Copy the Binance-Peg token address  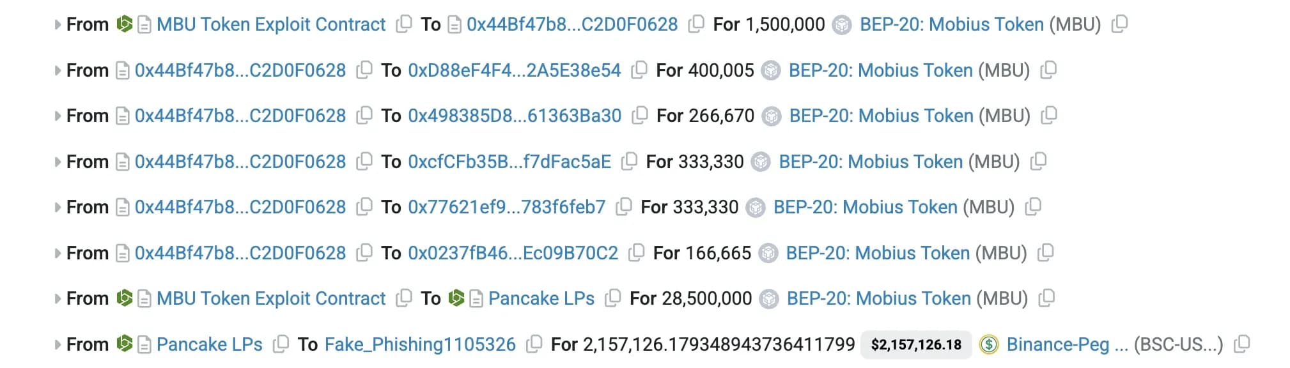point(1241,344)
